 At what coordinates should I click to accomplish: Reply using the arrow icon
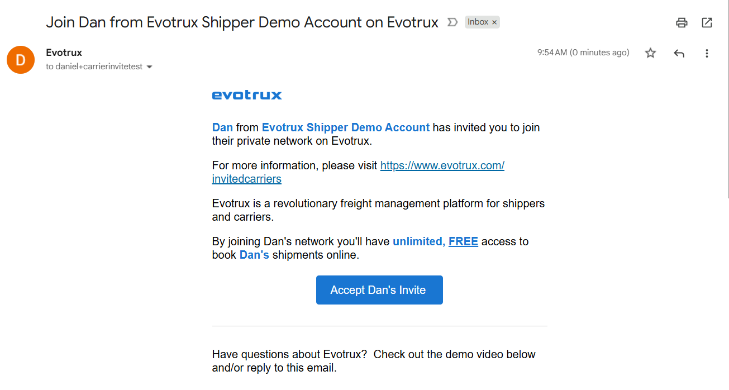point(679,53)
